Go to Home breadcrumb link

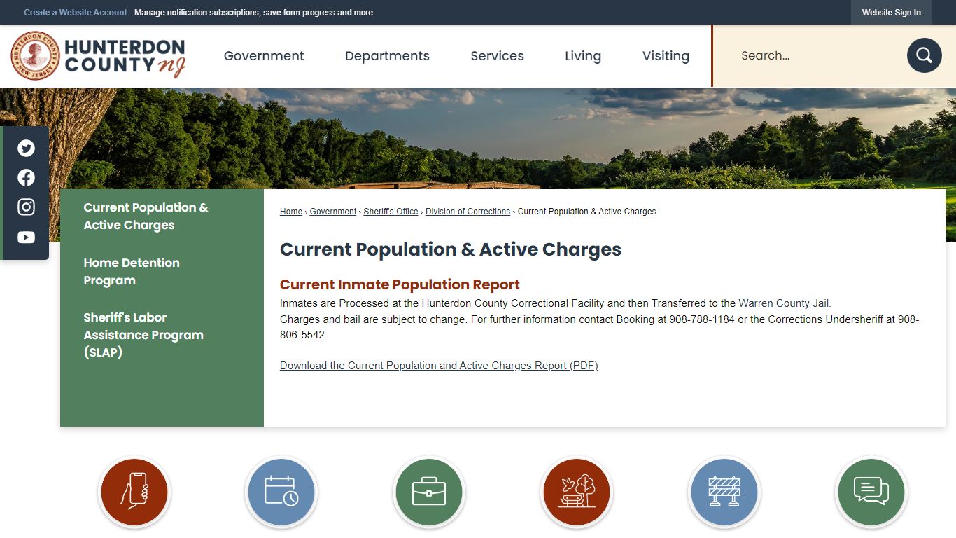click(x=291, y=212)
